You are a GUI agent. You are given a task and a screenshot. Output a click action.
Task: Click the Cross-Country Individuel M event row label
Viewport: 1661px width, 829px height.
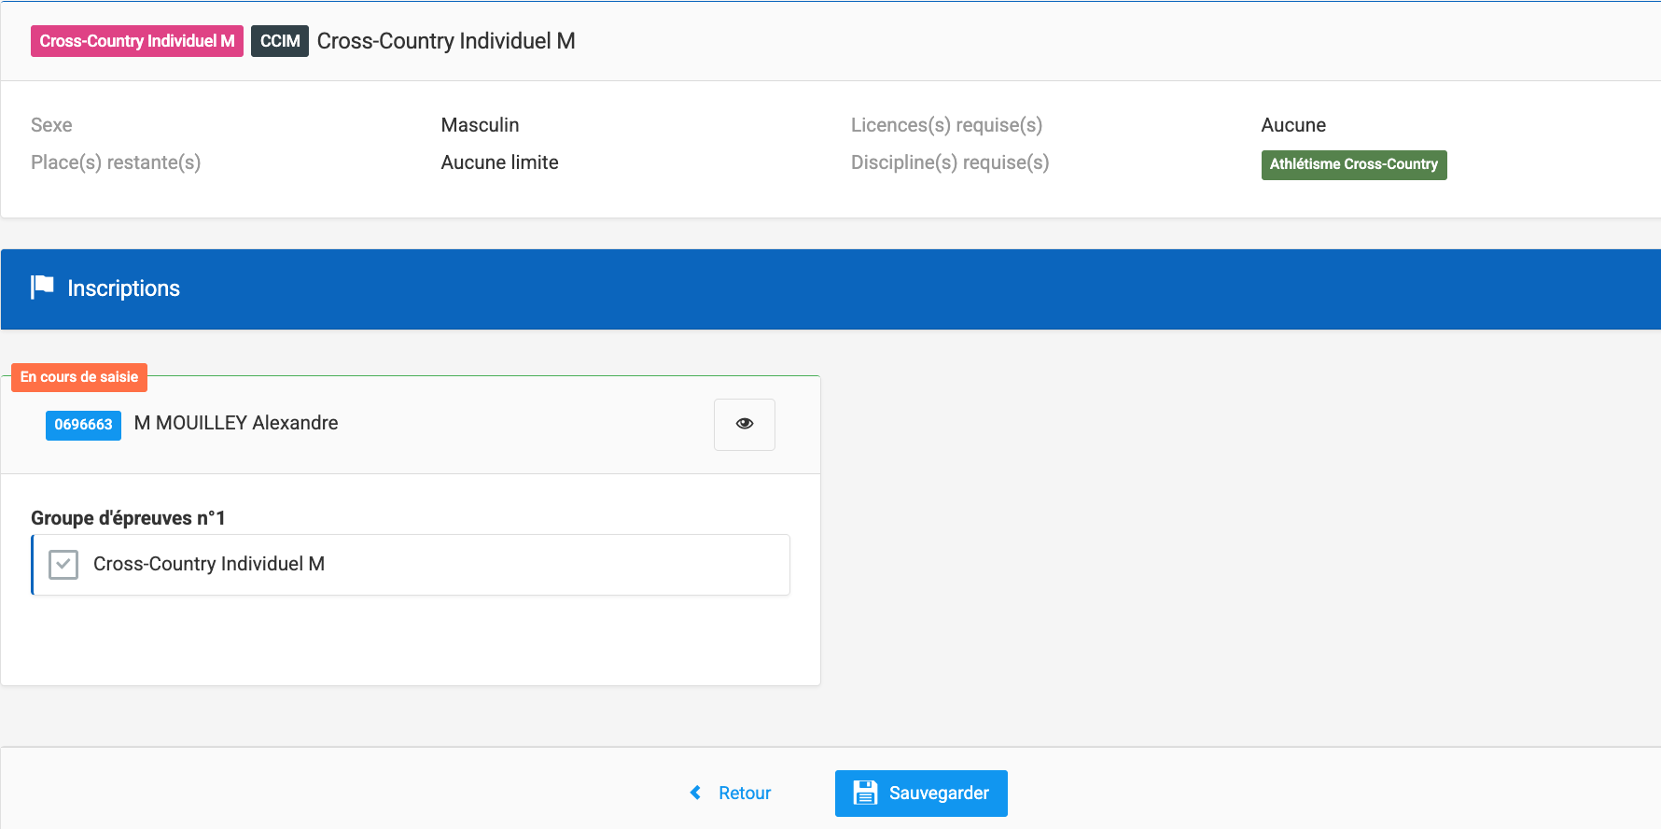pos(209,564)
